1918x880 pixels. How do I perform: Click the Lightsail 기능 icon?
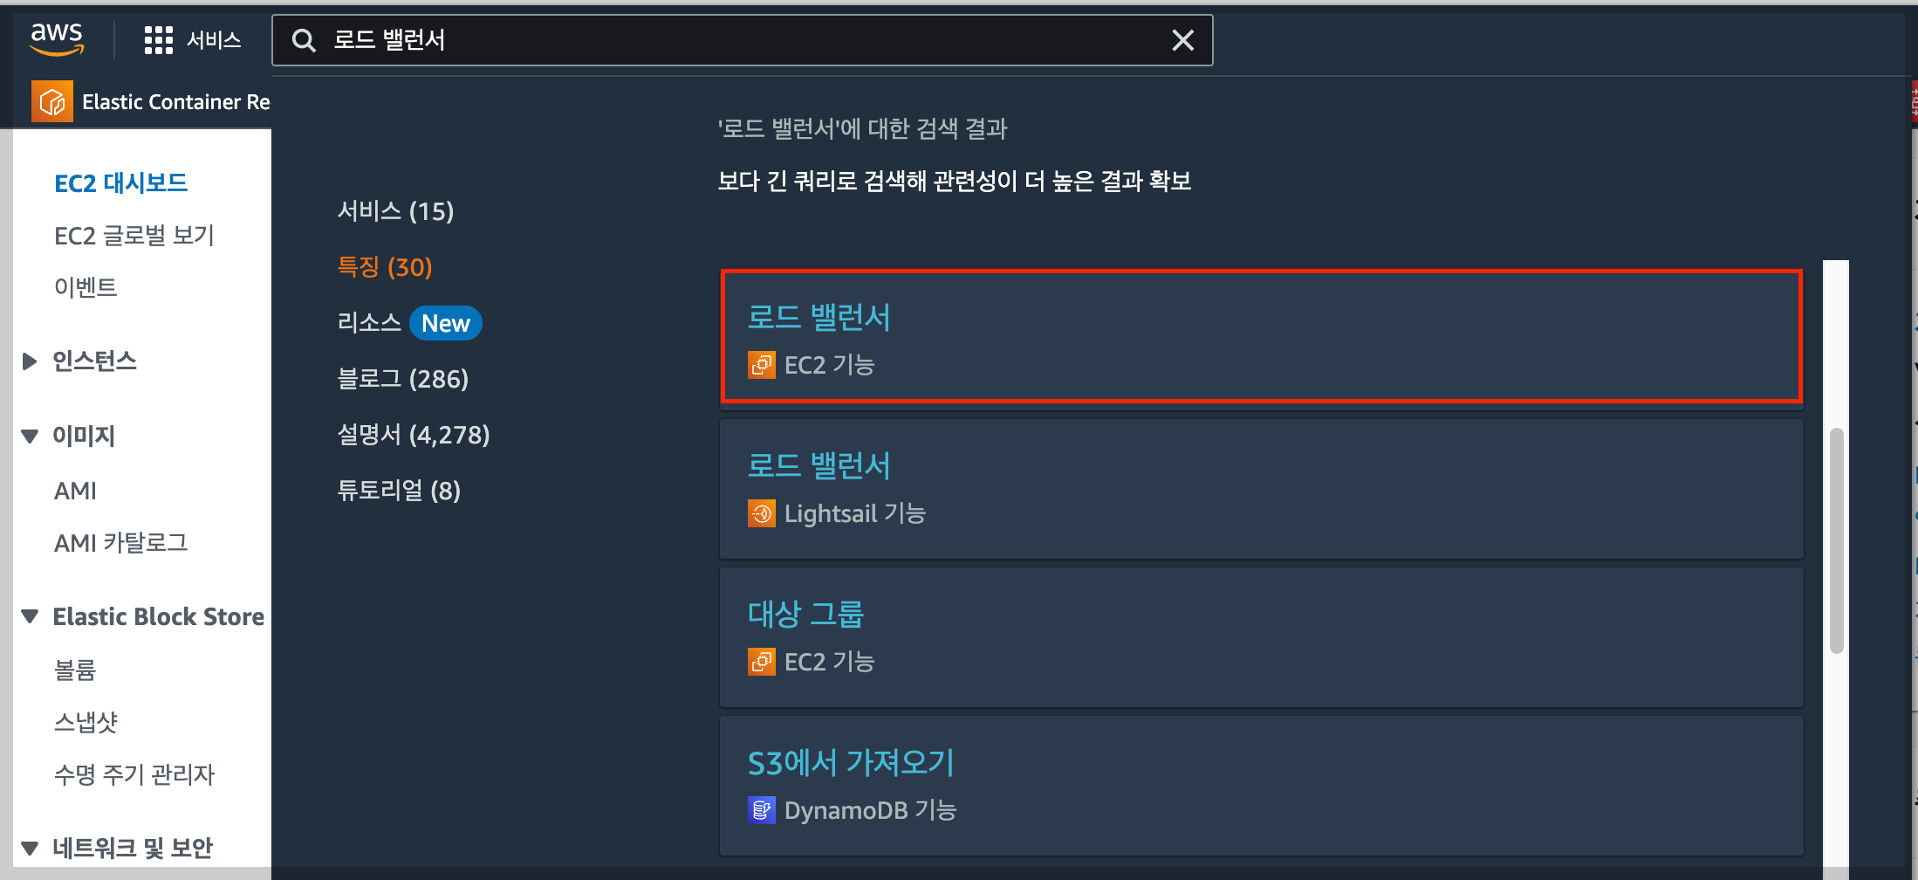point(762,513)
